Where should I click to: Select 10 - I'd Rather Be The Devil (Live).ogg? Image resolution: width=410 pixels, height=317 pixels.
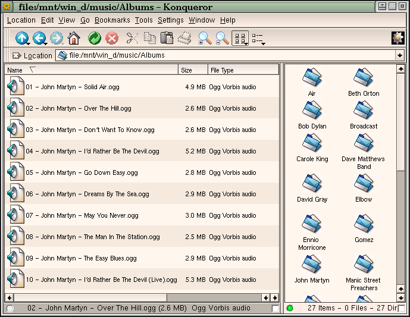point(142,280)
